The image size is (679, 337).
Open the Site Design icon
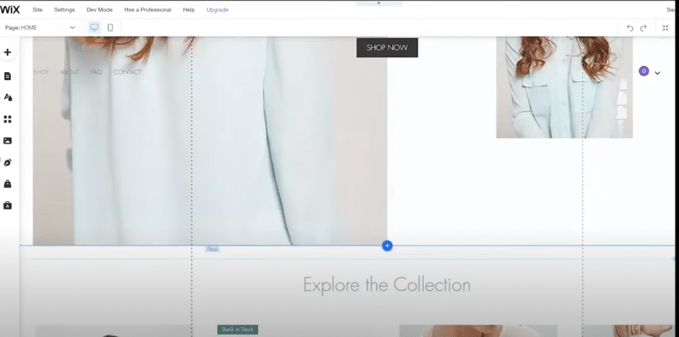(8, 97)
